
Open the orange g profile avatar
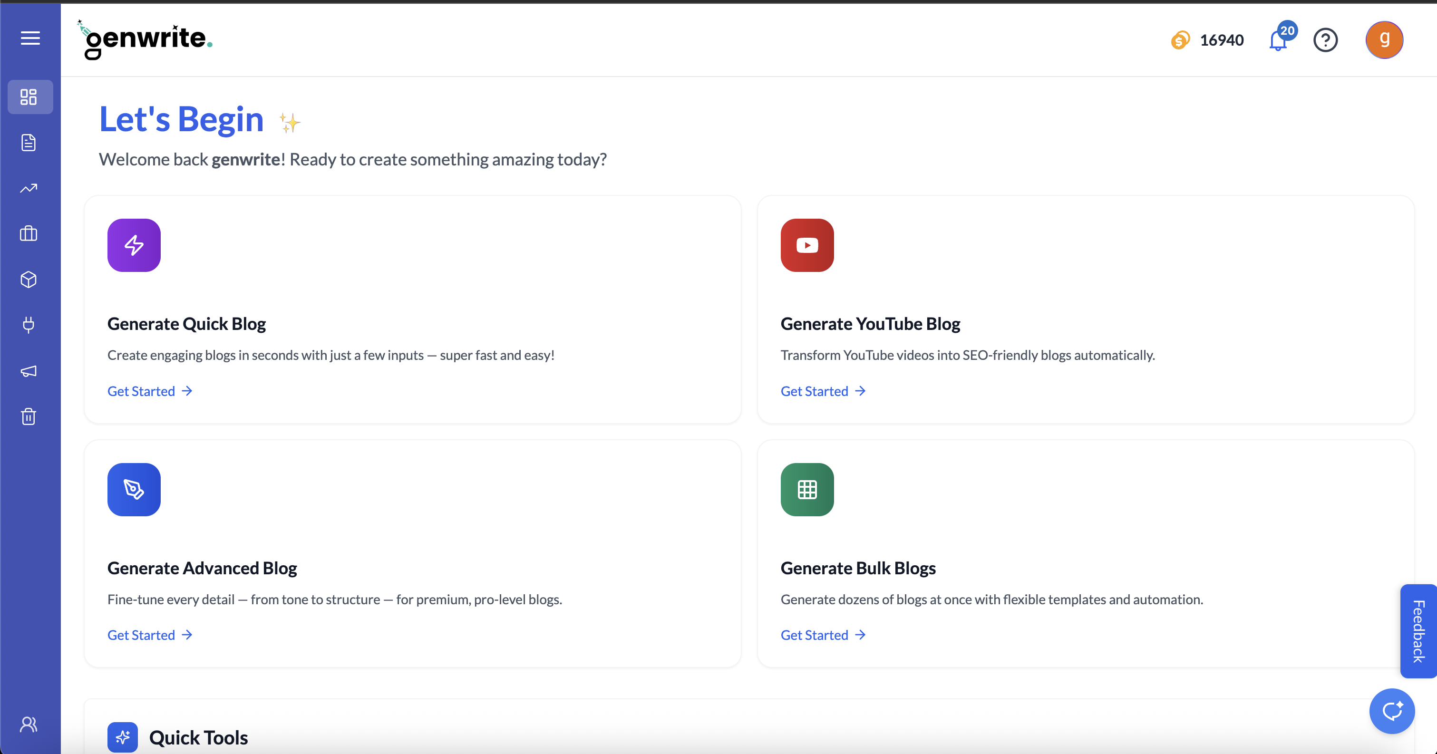[1384, 40]
